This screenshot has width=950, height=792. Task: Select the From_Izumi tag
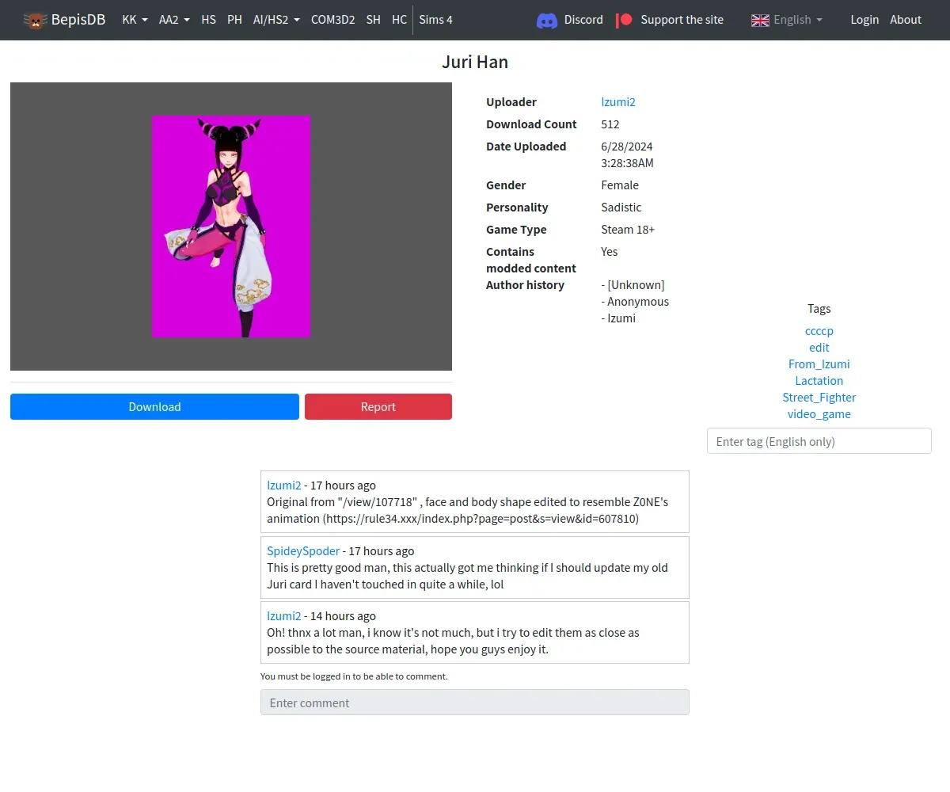[x=819, y=364]
